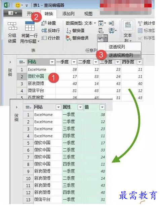Select the 值 column header
Image resolution: width=160 pixels, height=206 pixels.
[87, 107]
